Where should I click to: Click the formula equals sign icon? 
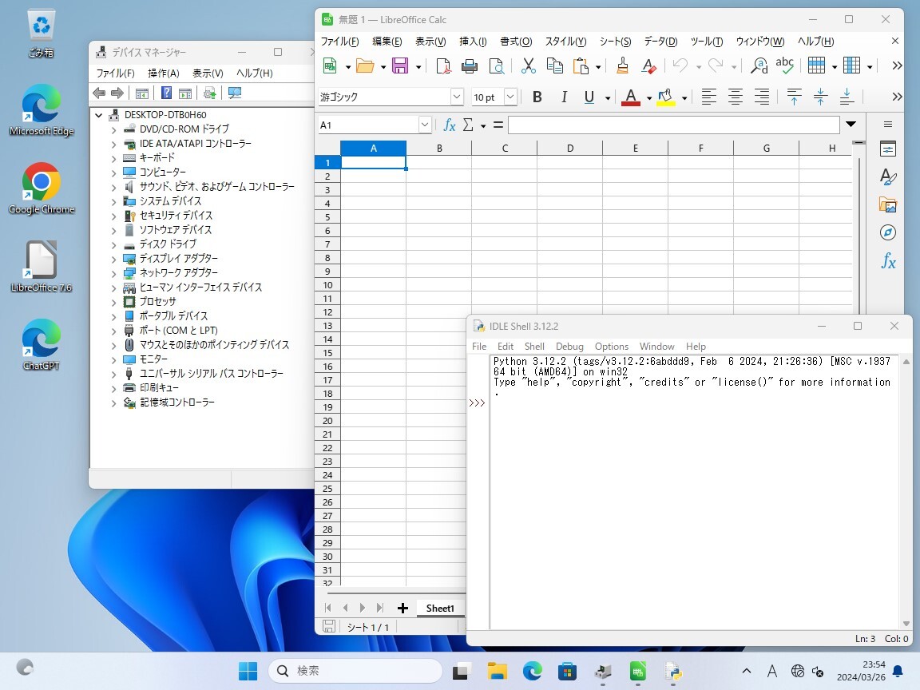(x=498, y=125)
